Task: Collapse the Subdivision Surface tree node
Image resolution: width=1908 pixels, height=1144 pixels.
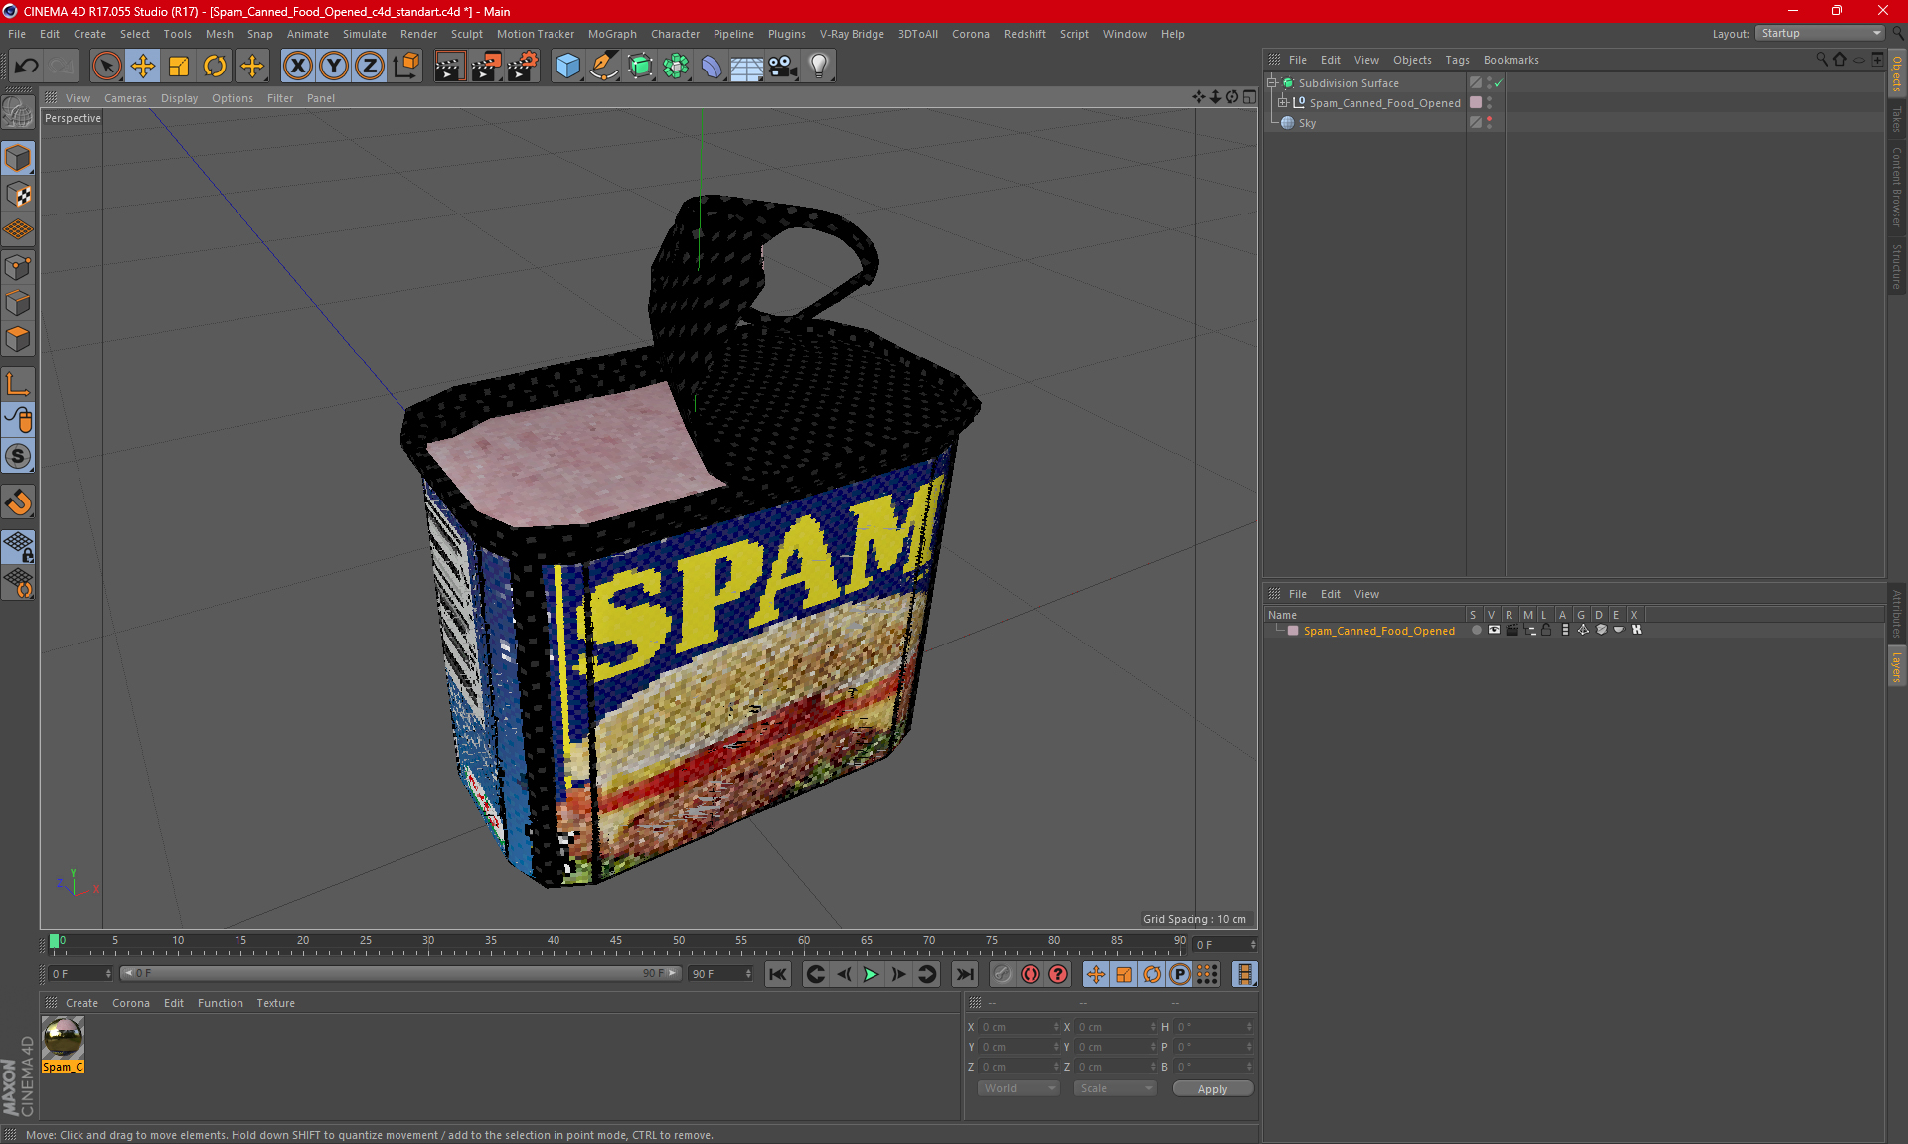Action: [x=1272, y=83]
